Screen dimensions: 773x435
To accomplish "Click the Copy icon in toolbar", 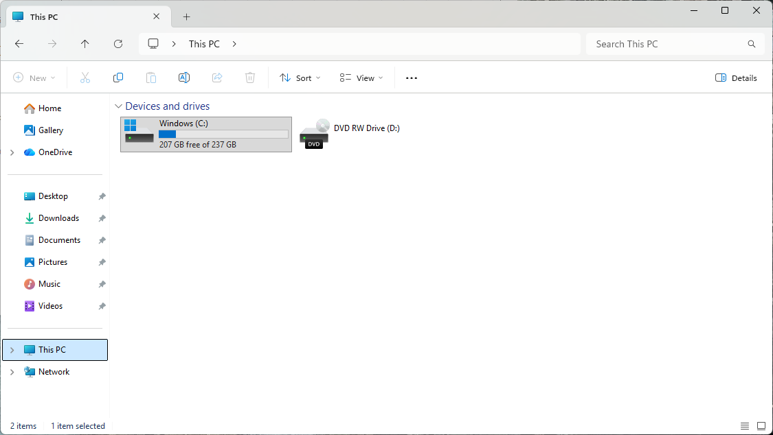I will (118, 78).
